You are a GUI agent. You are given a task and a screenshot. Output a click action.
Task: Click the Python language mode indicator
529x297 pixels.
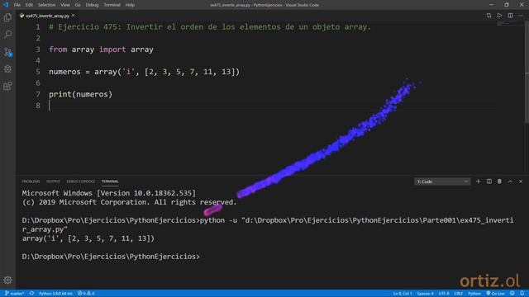pos(474,294)
